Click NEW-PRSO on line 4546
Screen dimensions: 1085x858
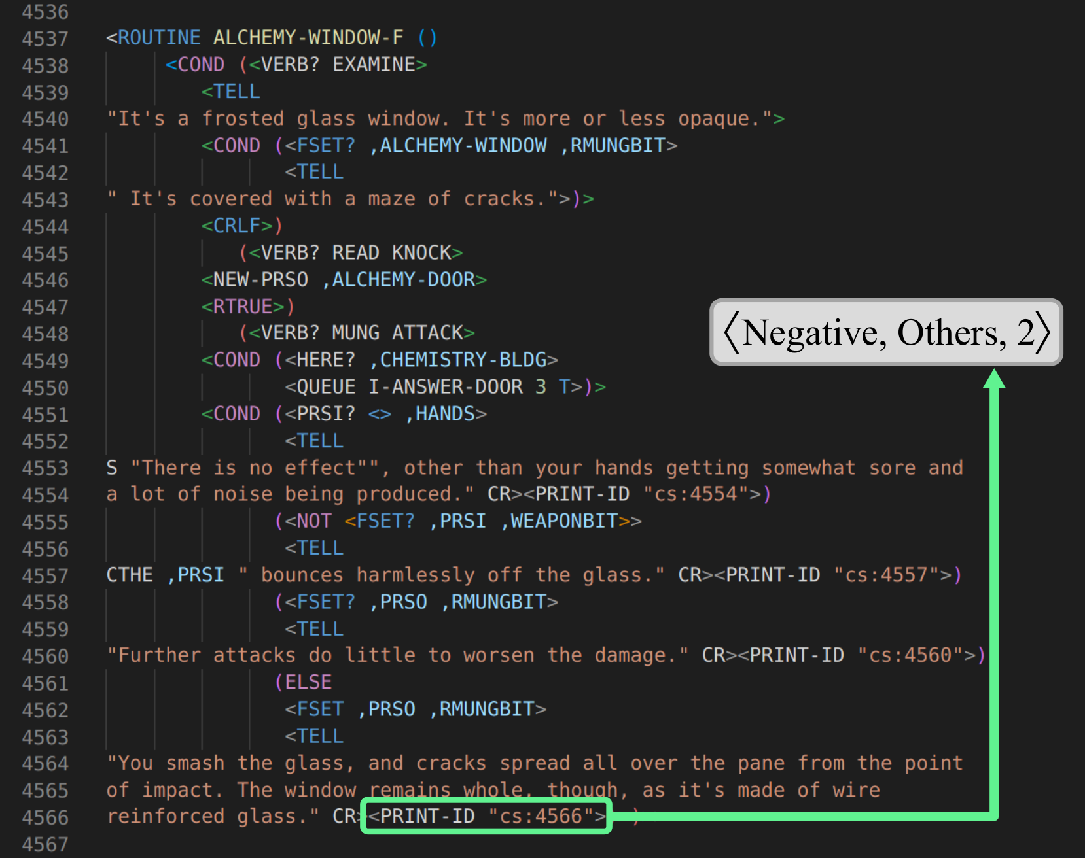click(x=260, y=280)
